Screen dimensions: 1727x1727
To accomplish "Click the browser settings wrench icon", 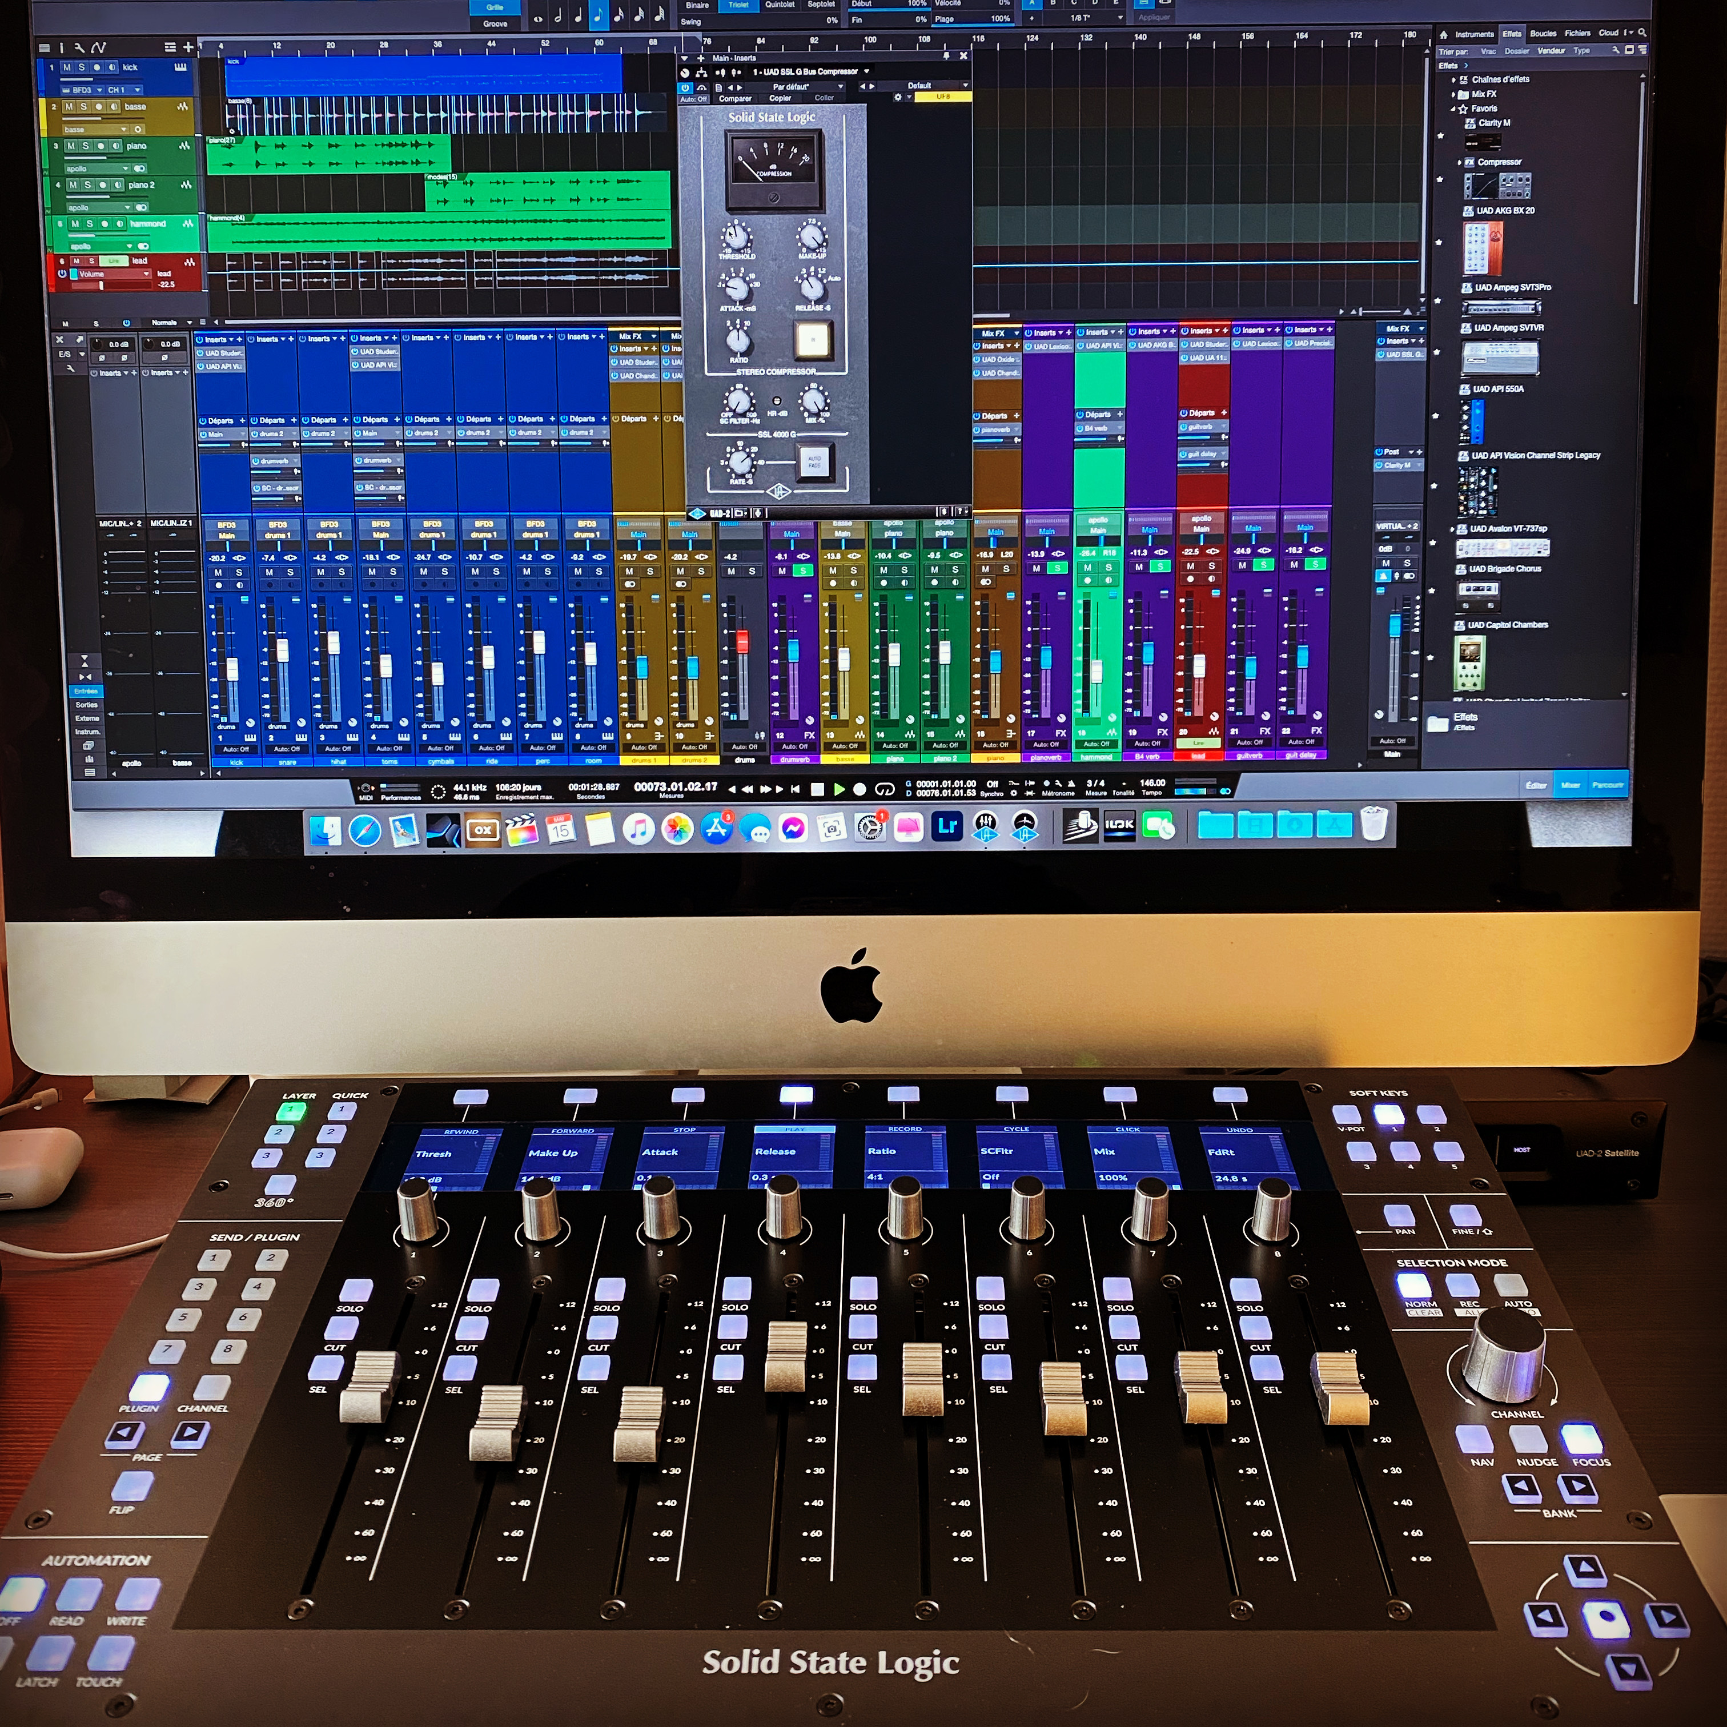I will click(x=1616, y=50).
